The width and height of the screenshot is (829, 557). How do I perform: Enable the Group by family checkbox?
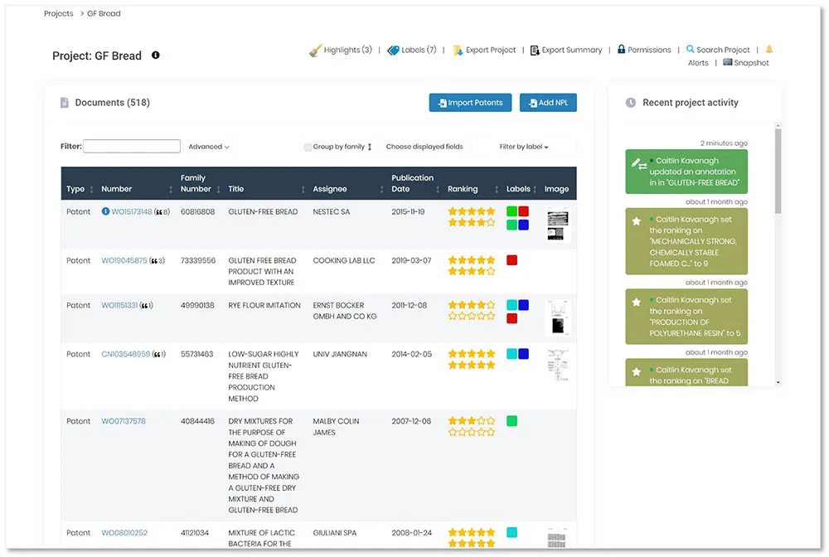coord(308,147)
